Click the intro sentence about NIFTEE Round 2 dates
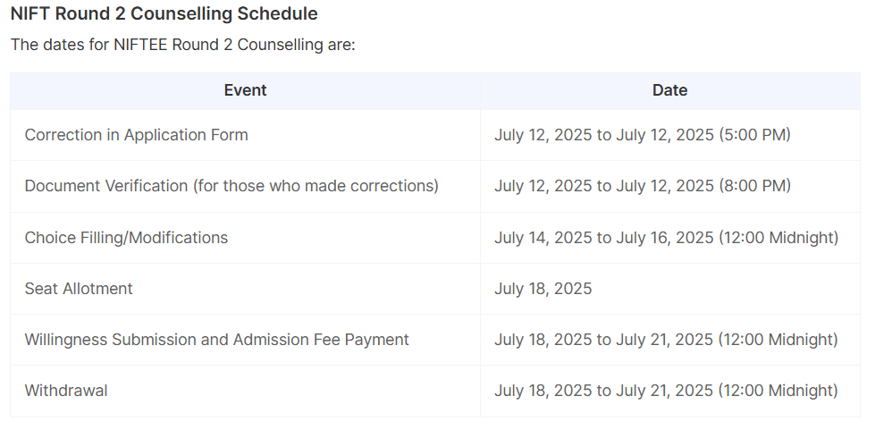The image size is (875, 430). click(183, 45)
